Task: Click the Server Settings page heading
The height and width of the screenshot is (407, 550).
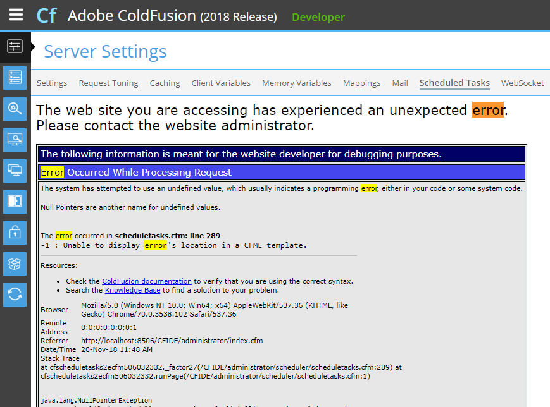Action: [105, 51]
